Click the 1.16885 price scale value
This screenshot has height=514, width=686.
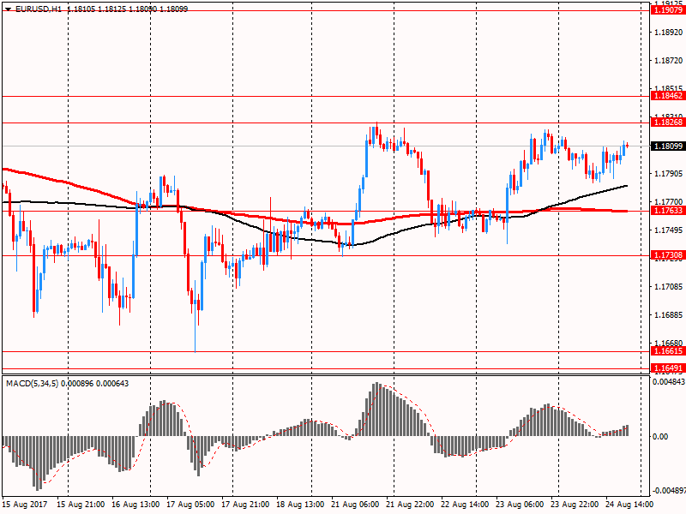coord(668,315)
